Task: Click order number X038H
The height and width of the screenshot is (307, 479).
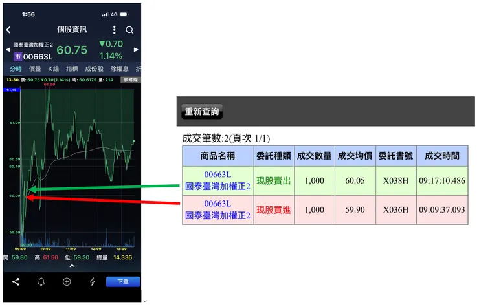Action: tap(395, 181)
